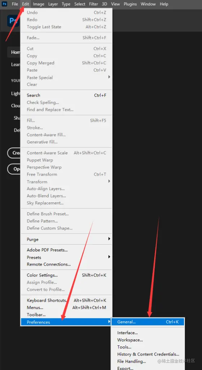
Task: Open the Filter menu
Action: point(93,4)
